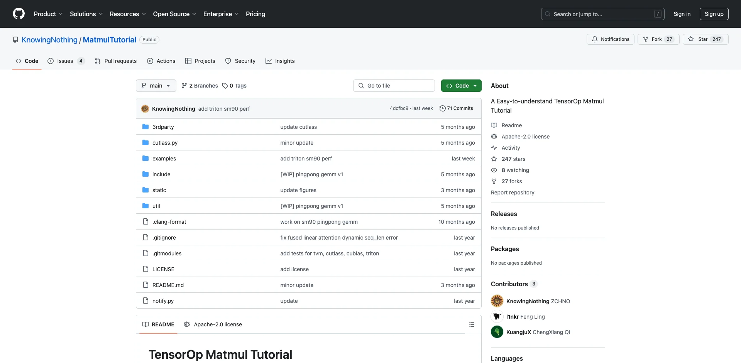
Task: Click the Sign in link
Action: (x=682, y=14)
